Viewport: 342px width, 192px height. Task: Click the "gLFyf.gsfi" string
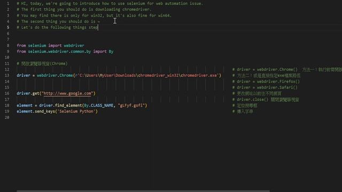point(131,106)
